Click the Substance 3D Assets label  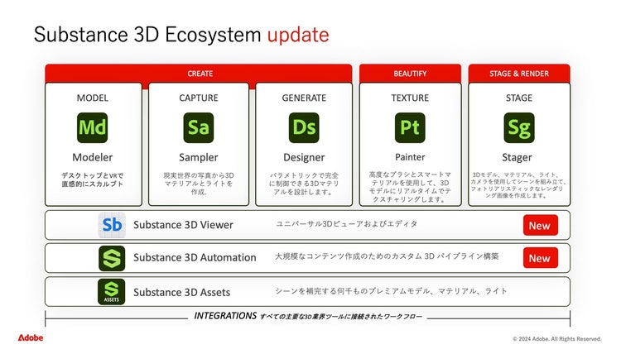click(x=181, y=293)
